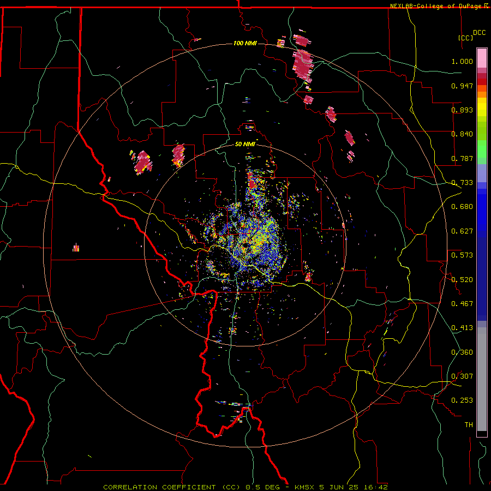491x491 pixels.
Task: Click the 0.840 legend value
Action: (x=462, y=134)
